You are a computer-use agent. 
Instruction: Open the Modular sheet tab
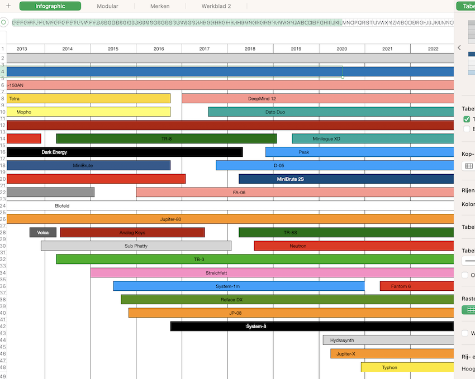click(x=107, y=6)
